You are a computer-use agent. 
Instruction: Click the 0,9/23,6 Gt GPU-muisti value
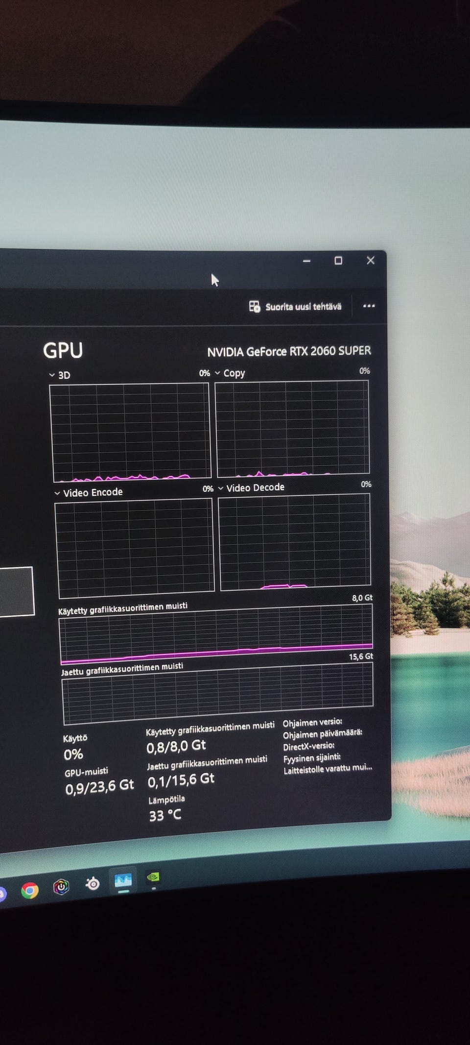click(99, 787)
